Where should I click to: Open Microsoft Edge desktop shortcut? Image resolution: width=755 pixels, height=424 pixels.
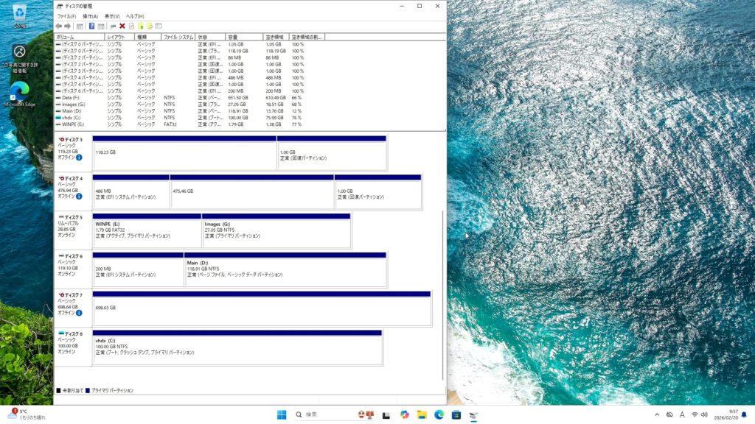point(20,93)
